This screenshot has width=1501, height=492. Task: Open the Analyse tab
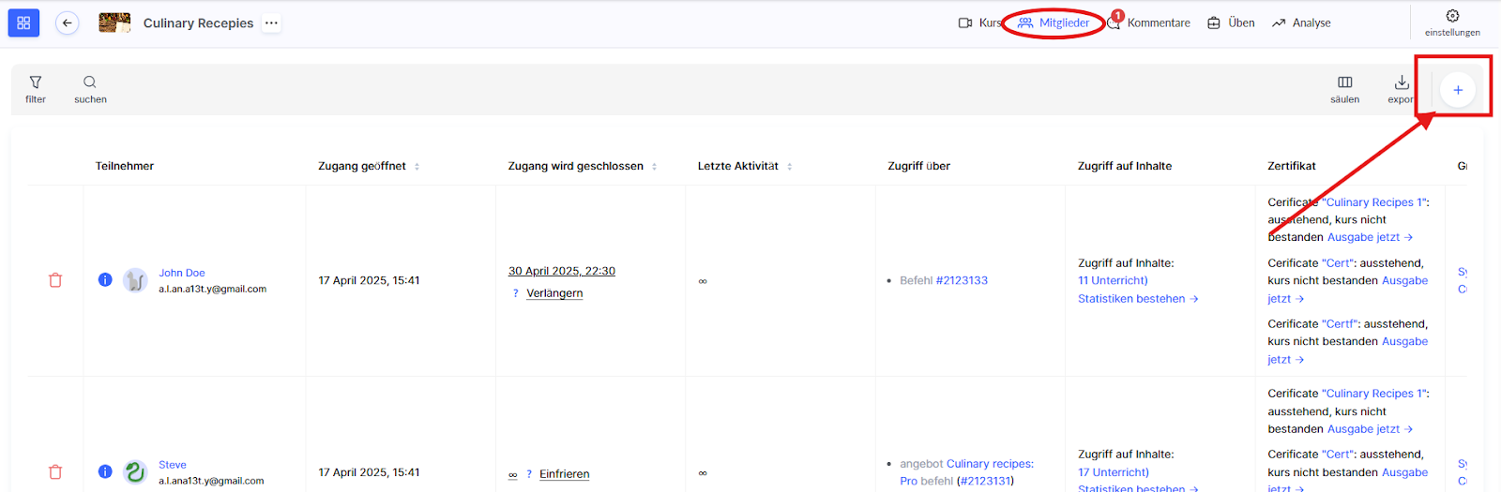[x=1301, y=23]
